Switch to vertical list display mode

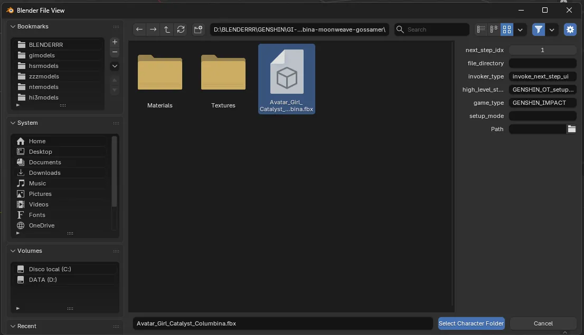[481, 29]
